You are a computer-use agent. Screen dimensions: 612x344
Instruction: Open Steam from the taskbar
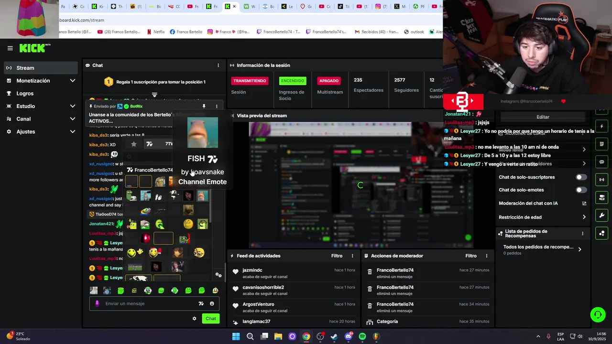pos(334,336)
